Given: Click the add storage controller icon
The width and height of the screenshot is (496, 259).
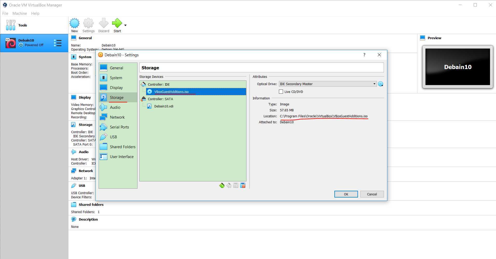Looking at the screenshot, I should (x=222, y=185).
